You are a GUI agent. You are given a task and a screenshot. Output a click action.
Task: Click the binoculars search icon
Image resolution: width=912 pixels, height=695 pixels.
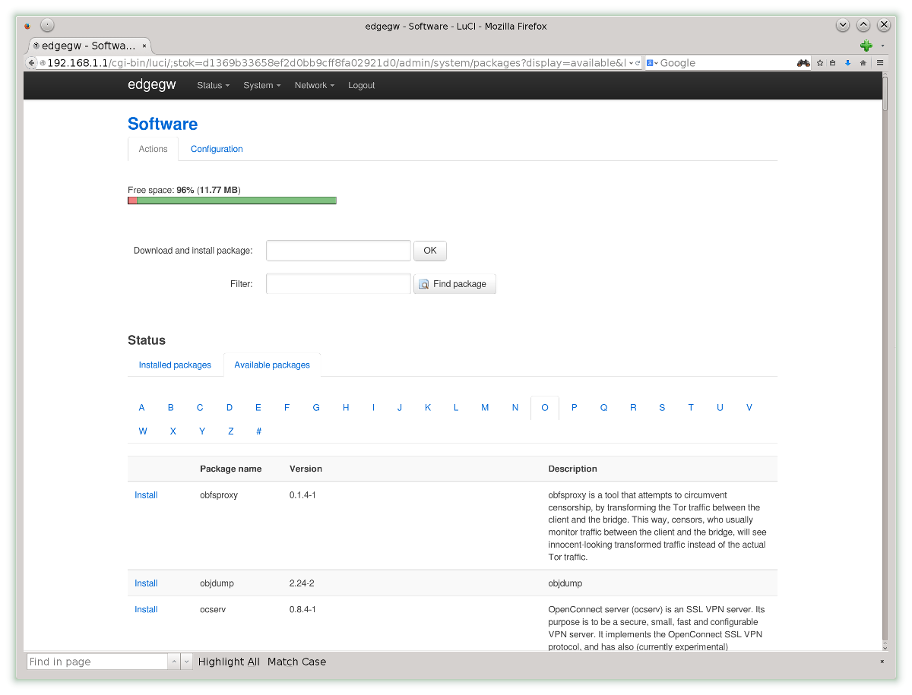803,63
